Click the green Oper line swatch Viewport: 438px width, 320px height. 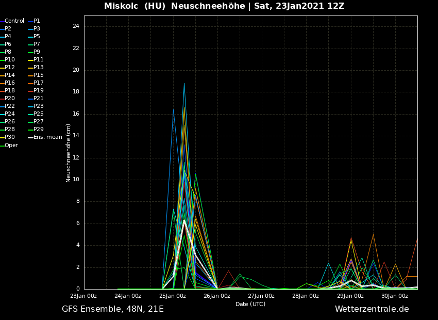2,146
